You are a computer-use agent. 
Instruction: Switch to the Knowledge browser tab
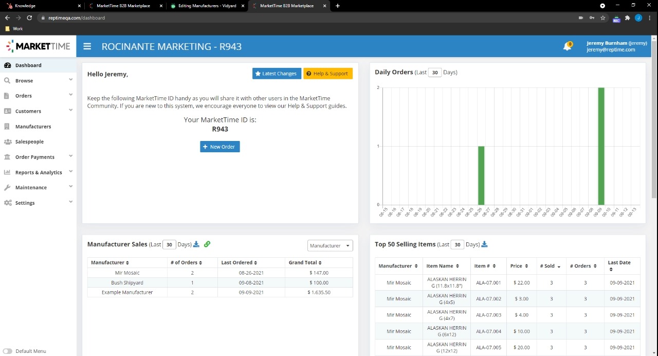point(43,6)
